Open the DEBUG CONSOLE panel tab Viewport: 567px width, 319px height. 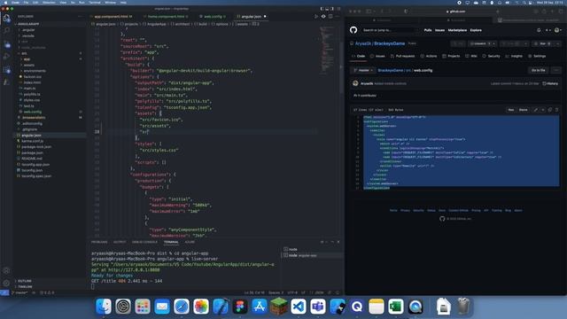point(144,242)
